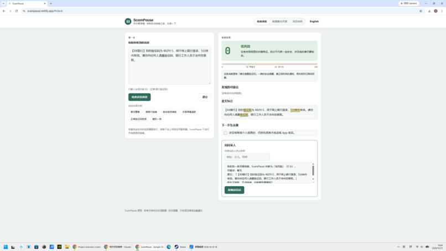The image size is (446, 251).
Task: Open volume tray icon
Action: pos(422,247)
